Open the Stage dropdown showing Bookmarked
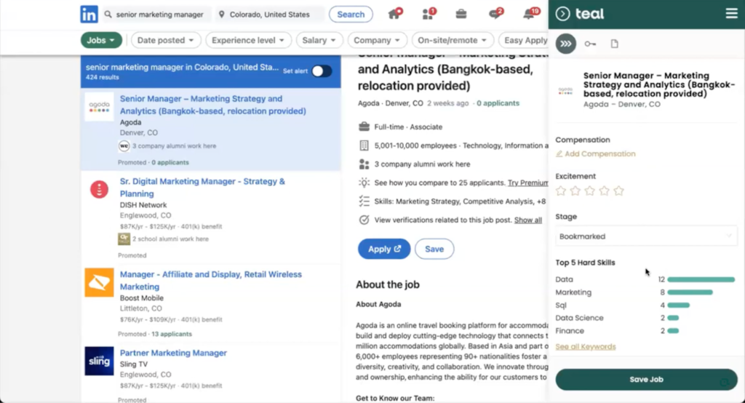745x403 pixels. click(646, 236)
